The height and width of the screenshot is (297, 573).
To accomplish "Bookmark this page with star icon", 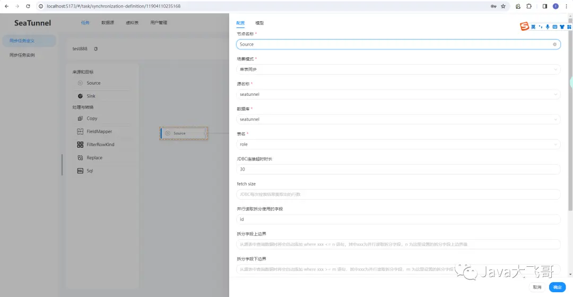I will tap(503, 6).
